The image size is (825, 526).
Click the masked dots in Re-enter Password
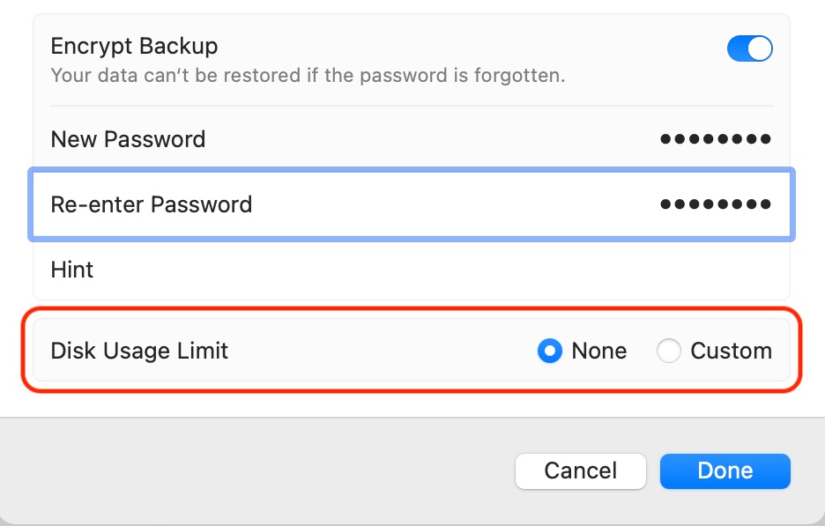click(x=716, y=204)
